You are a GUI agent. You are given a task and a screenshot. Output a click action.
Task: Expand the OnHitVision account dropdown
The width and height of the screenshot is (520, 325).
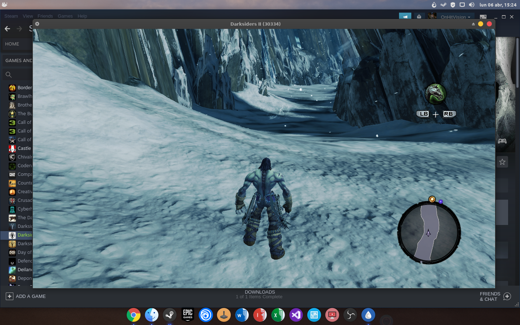[x=456, y=17]
